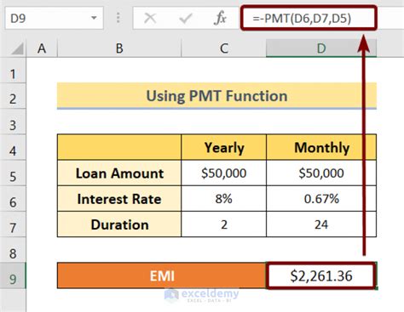The width and height of the screenshot is (404, 312).
Task: Open the Name Box dropdown arrow
Action: (x=94, y=18)
